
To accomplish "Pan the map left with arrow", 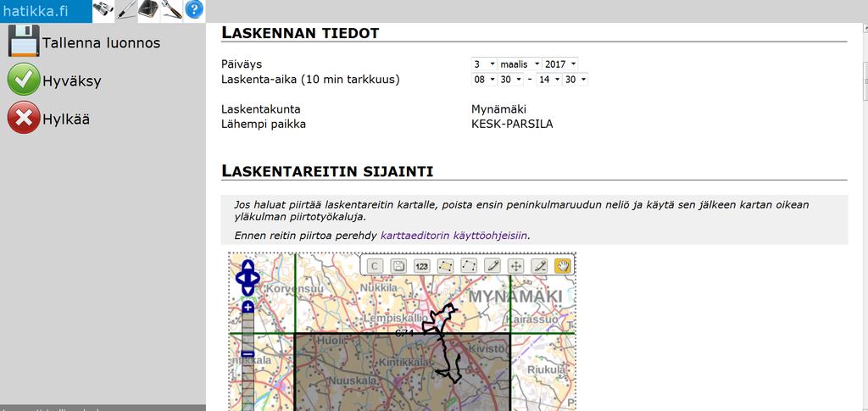I will pos(241,278).
